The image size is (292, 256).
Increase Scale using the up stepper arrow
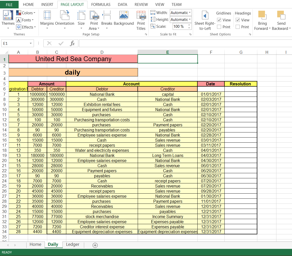[189, 25]
